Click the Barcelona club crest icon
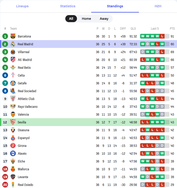The height and width of the screenshot is (188, 177). [x=13, y=36]
